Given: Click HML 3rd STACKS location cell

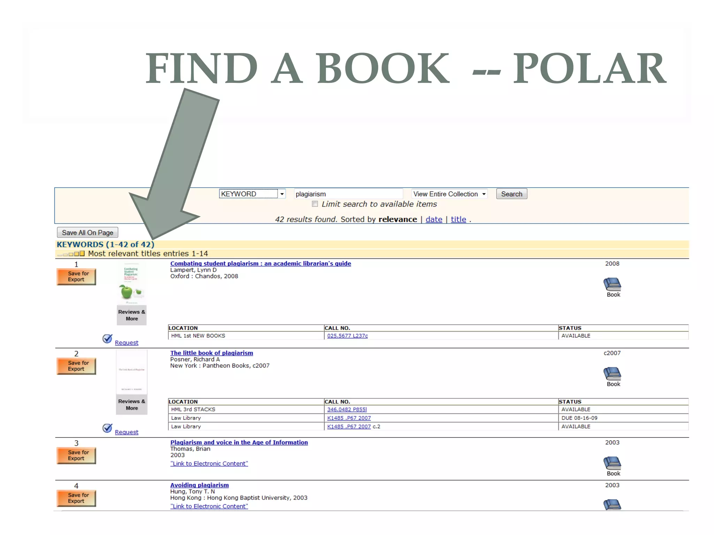Looking at the screenshot, I should pyautogui.click(x=246, y=410).
